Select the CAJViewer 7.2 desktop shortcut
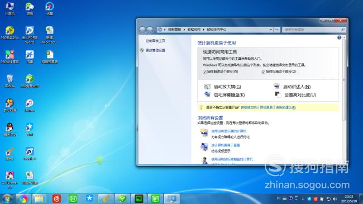The image size is (363, 204). click(x=9, y=180)
